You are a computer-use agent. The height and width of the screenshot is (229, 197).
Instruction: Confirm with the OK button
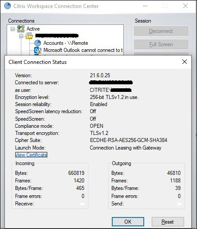(128, 221)
